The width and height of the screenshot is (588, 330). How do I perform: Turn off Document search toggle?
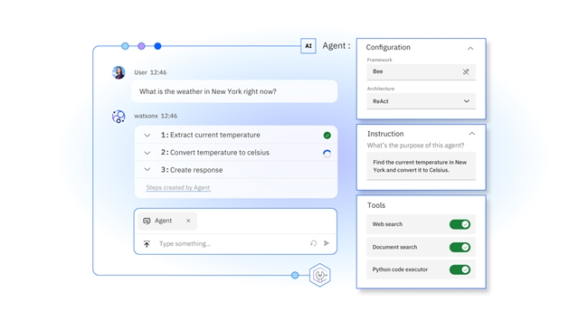click(x=460, y=247)
